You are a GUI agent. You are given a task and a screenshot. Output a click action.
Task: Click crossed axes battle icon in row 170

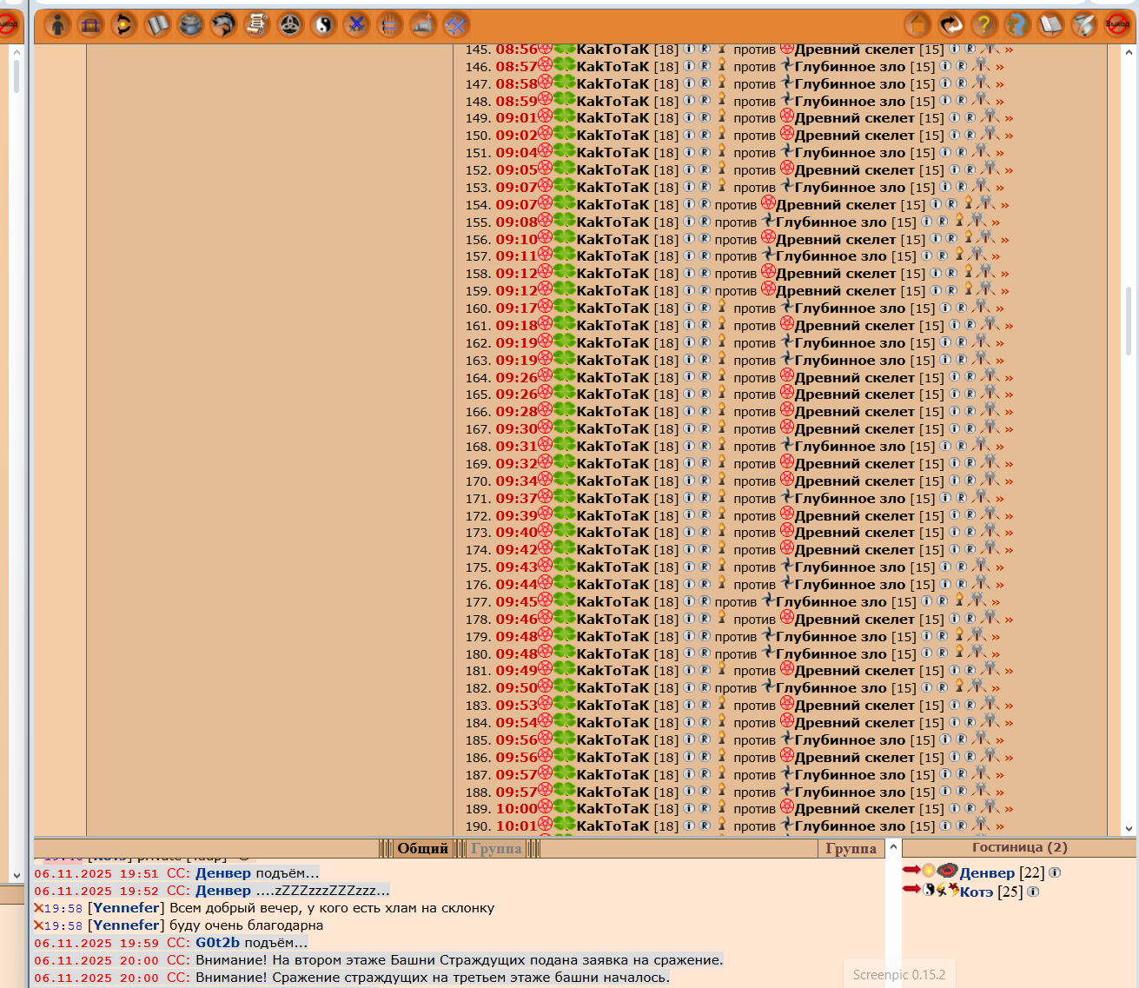[989, 479]
